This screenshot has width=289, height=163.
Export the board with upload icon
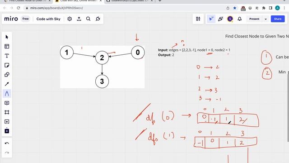point(79,19)
